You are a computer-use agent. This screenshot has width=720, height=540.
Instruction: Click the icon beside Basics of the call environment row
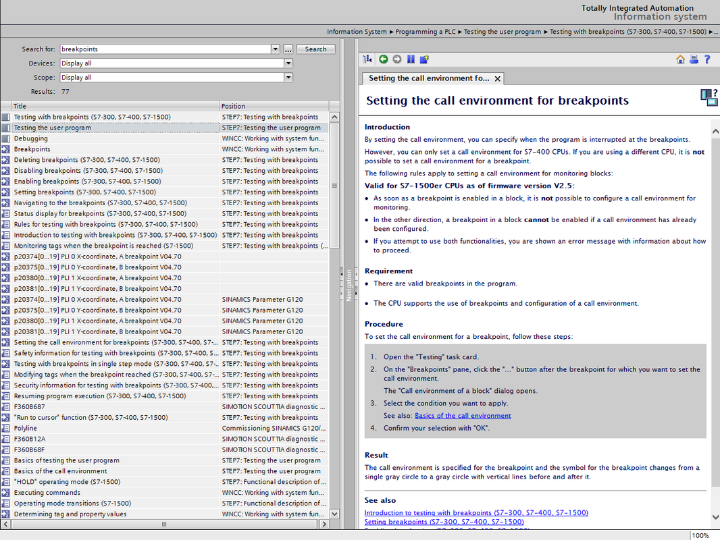pyautogui.click(x=5, y=471)
